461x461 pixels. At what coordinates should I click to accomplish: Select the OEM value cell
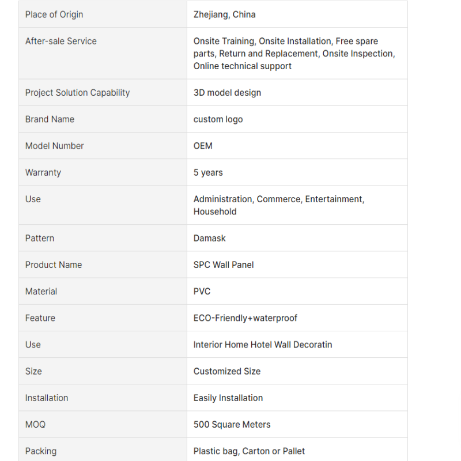point(203,146)
